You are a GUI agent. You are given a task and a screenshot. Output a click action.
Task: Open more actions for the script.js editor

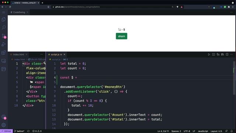(232, 54)
